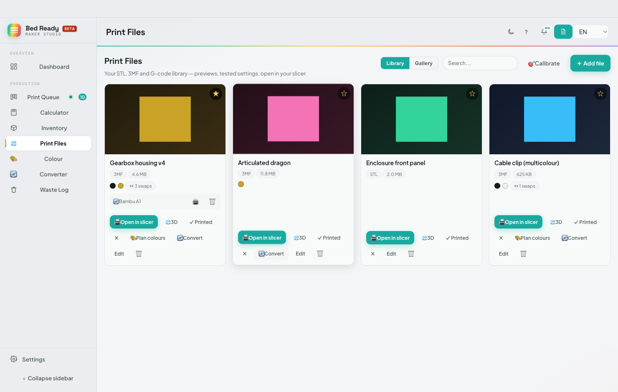Toggle dark mode with the moon icon
Screen dimensions: 618x392
(x=511, y=32)
